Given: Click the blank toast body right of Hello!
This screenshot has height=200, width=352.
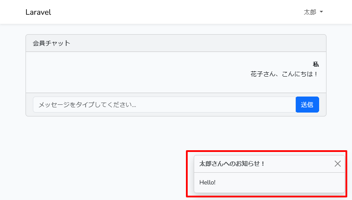Looking at the screenshot, I should [x=281, y=182].
